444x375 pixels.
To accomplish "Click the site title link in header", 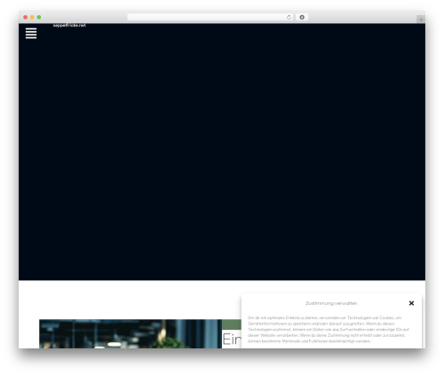I will 69,26.
